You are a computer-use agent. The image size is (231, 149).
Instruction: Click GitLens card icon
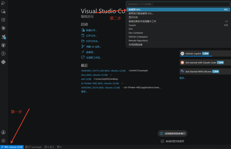click(182, 72)
